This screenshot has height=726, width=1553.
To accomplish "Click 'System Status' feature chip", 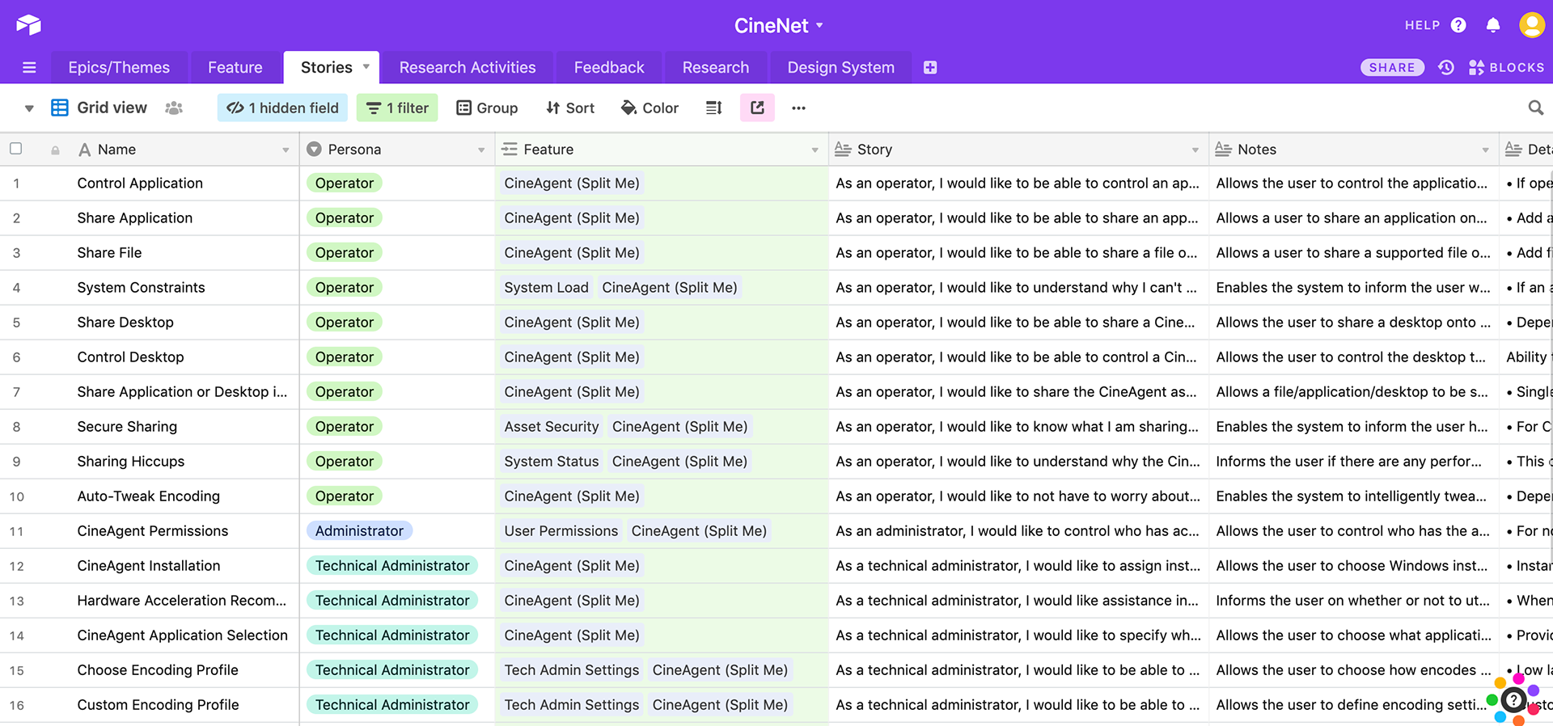I will pos(552,462).
